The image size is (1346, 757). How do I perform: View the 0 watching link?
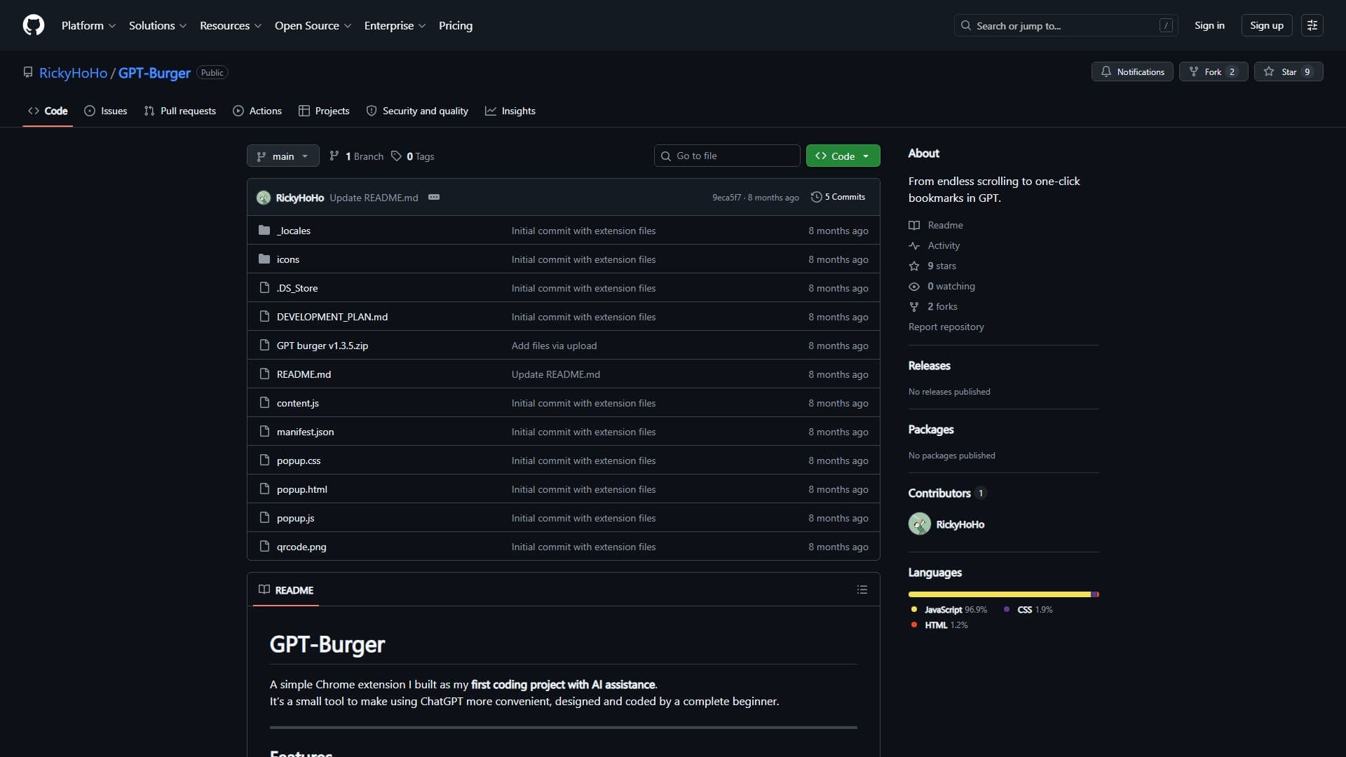943,286
